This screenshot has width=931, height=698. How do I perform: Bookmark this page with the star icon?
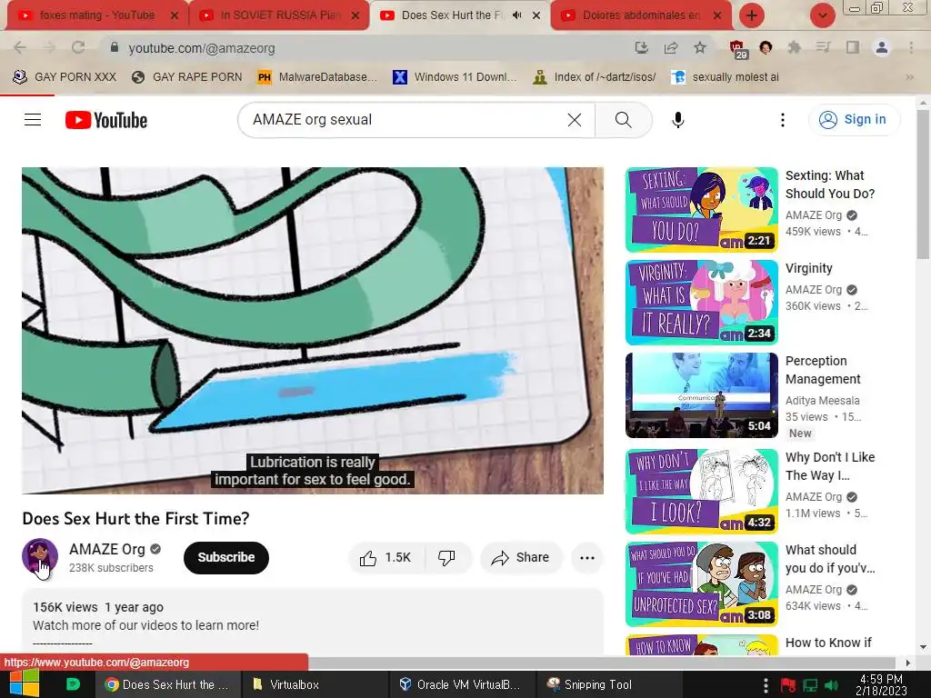point(700,48)
